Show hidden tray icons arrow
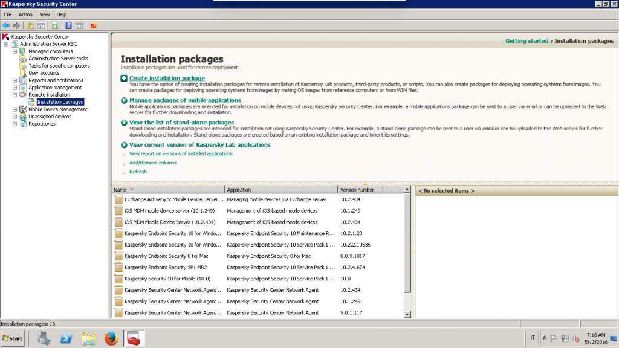Screen dimensions: 619x348 tap(545, 338)
